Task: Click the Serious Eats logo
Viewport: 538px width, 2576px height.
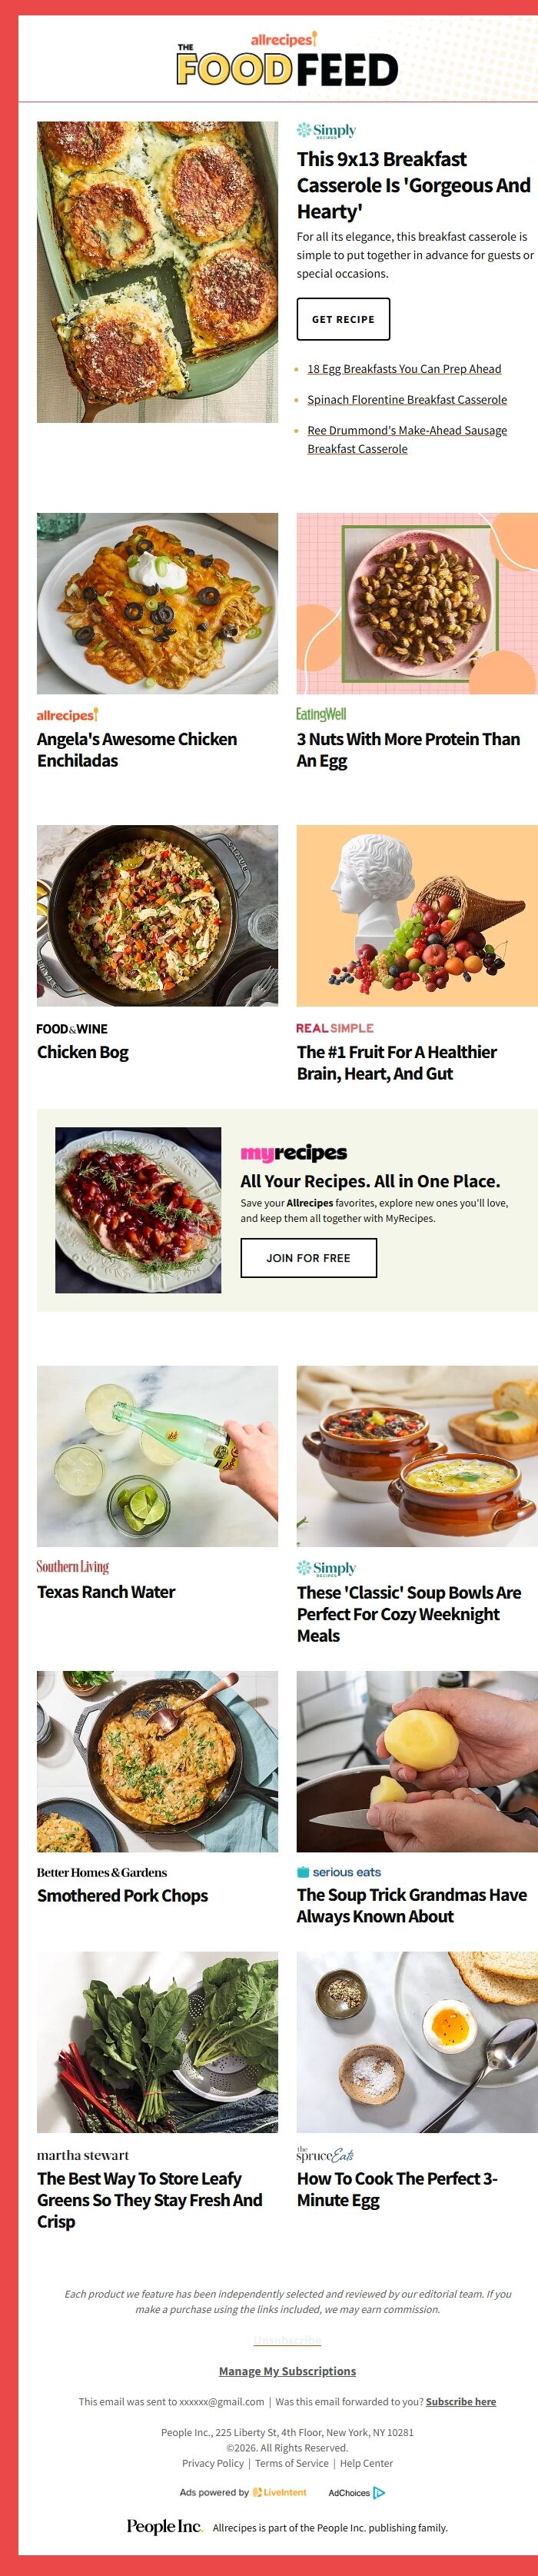Action: click(x=339, y=1872)
